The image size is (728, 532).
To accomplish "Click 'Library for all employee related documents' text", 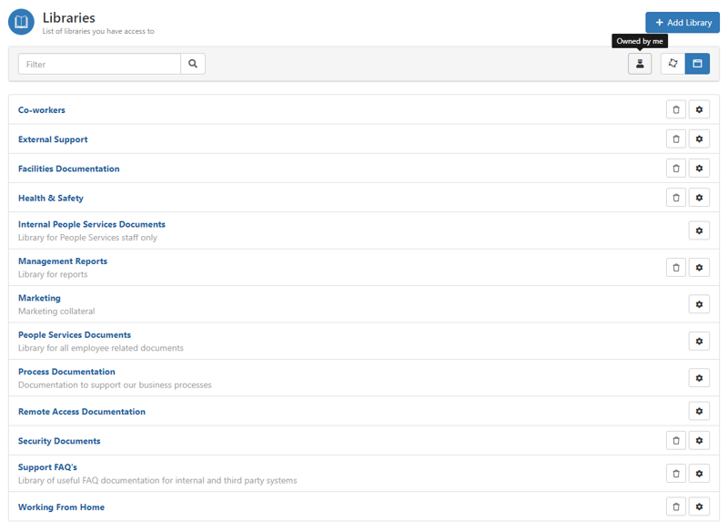I will tap(101, 348).
